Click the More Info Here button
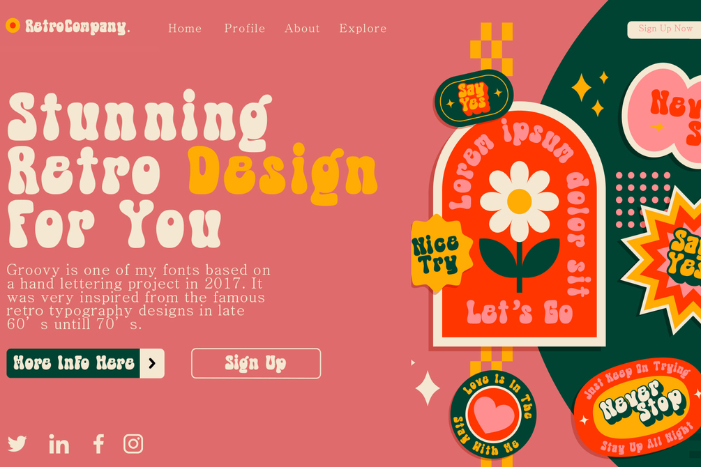The width and height of the screenshot is (701, 467). pos(85,363)
